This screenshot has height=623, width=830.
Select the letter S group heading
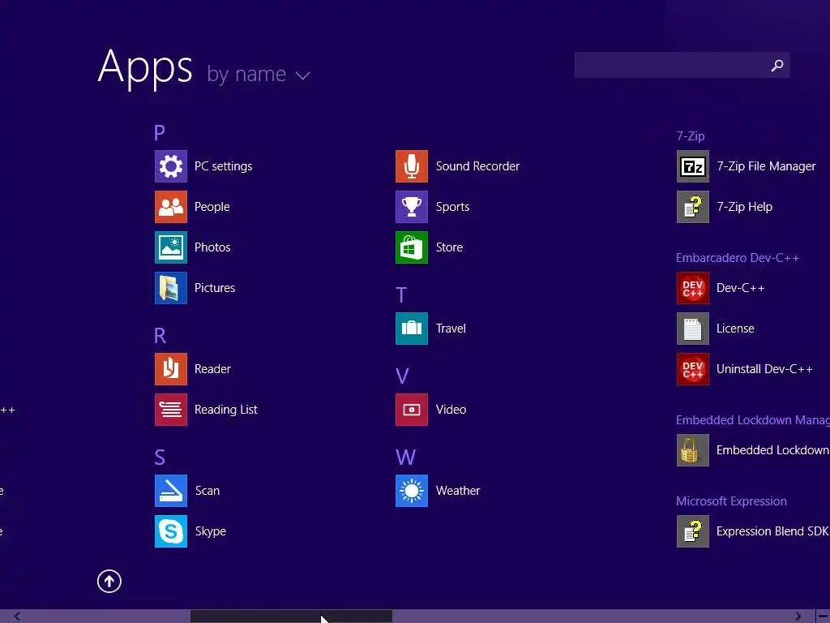coord(160,458)
